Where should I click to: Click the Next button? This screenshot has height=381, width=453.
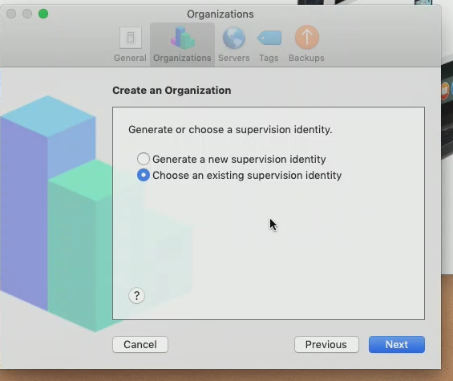pyautogui.click(x=397, y=344)
